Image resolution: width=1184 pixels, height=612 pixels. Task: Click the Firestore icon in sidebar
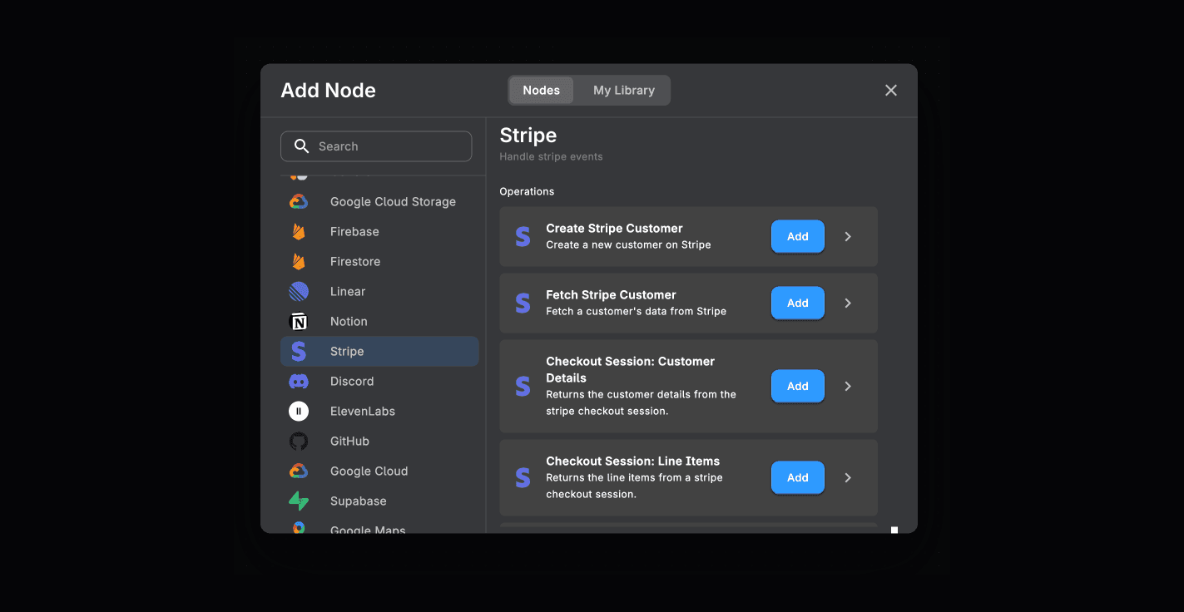point(299,262)
